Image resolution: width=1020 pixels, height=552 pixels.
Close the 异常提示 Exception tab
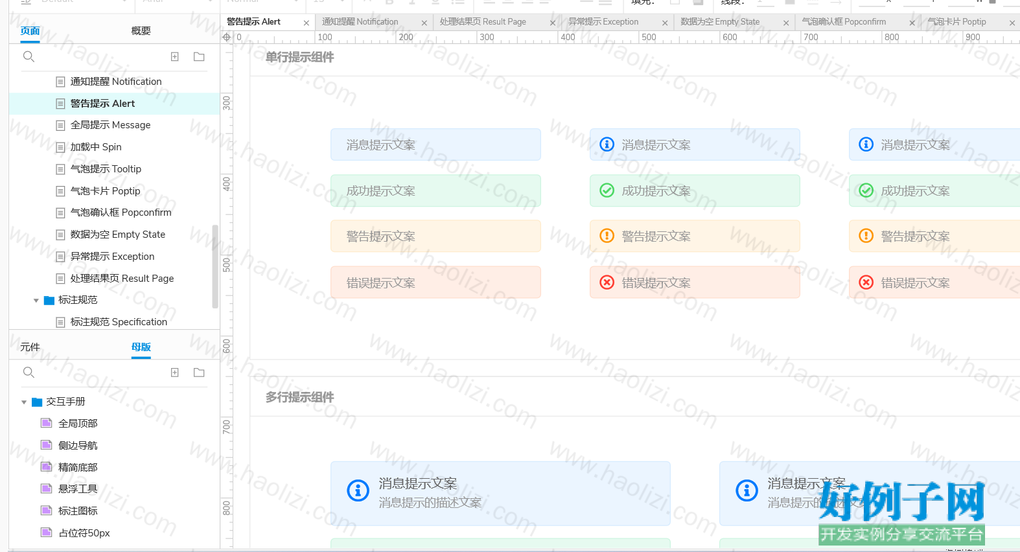coord(665,23)
